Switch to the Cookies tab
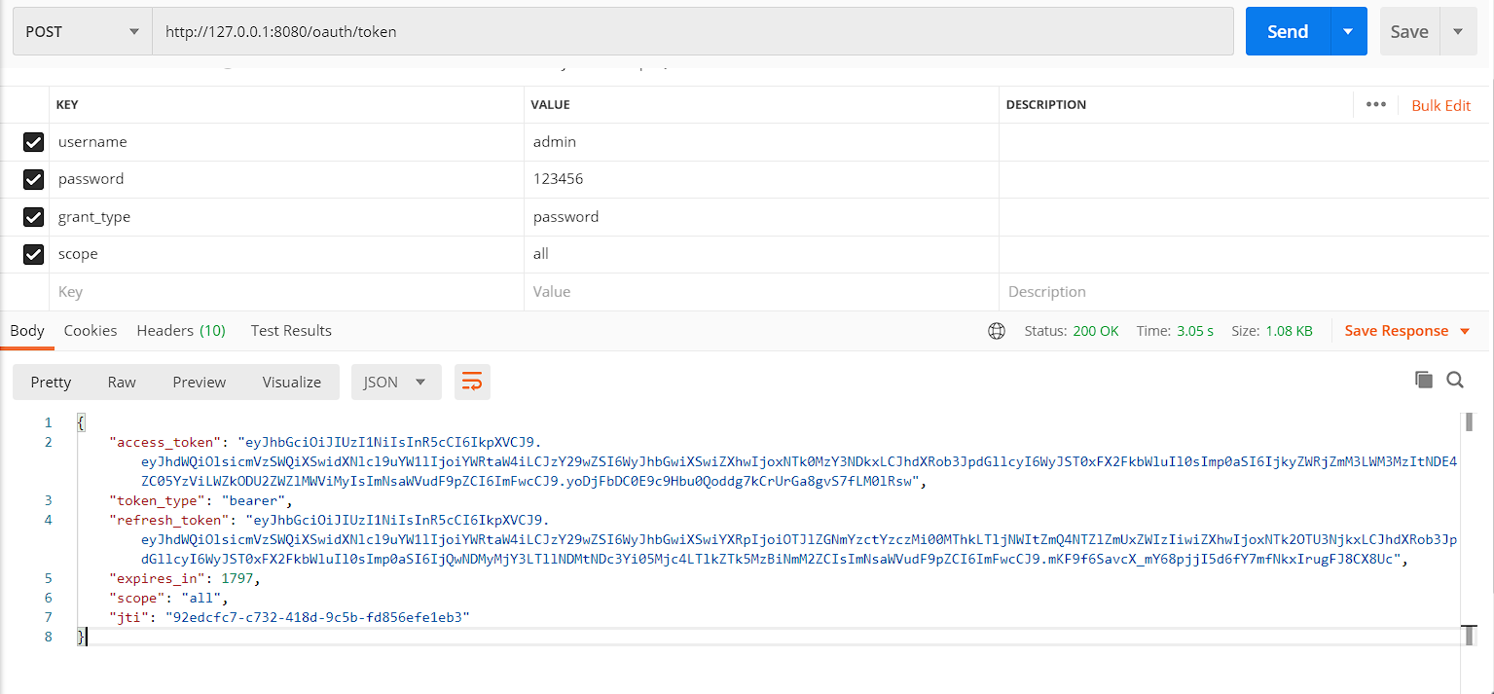The width and height of the screenshot is (1494, 694). 91,331
